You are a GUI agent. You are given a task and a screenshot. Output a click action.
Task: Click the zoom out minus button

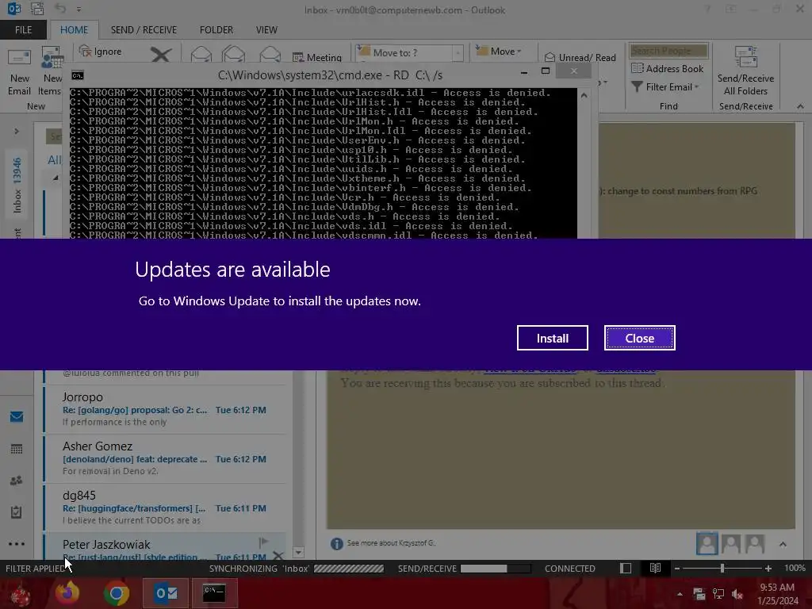(677, 569)
